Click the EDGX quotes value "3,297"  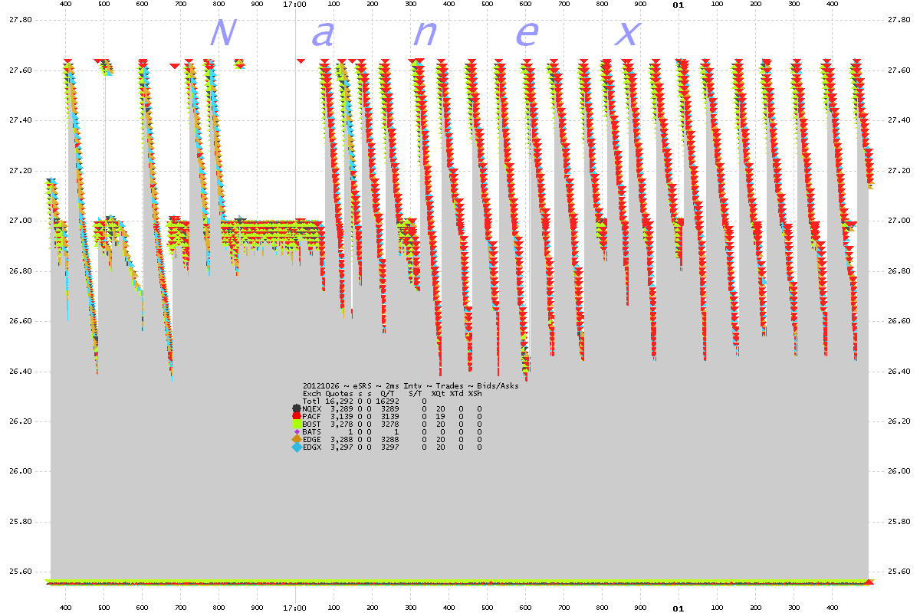tap(340, 447)
